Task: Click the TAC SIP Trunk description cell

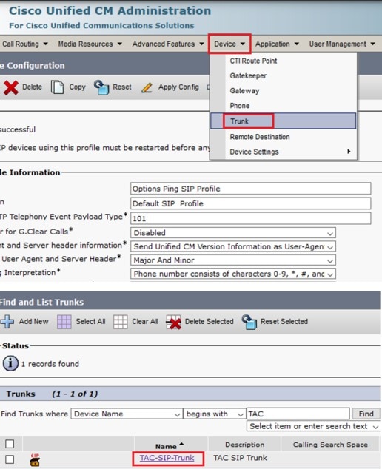Action: (240, 458)
